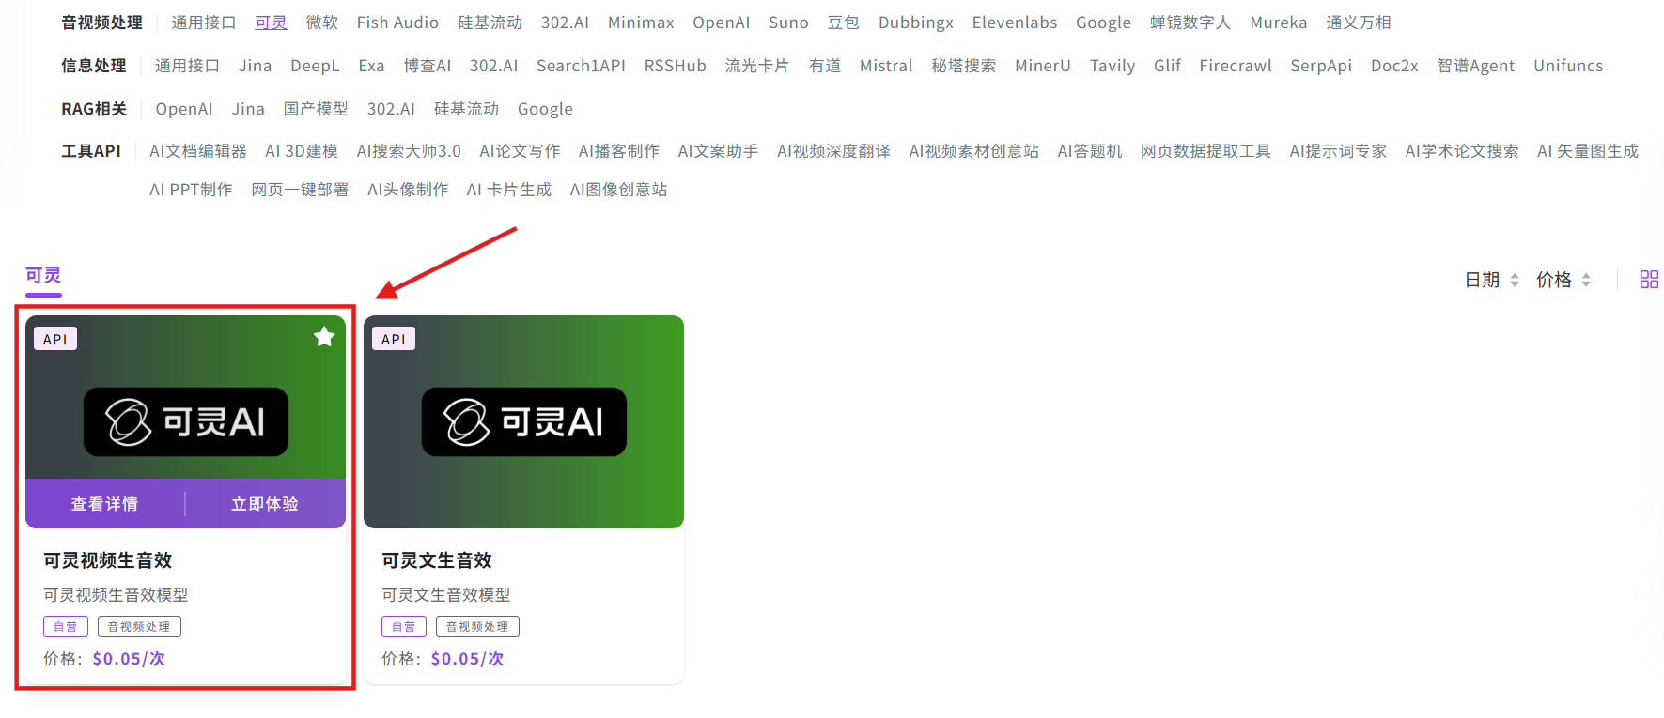
Task: Select 有道 filter
Action: tap(825, 66)
